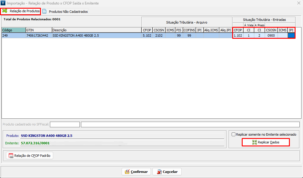Viewport: 303px width, 178px height.
Task: Click the Descrição column header
Action: point(96,30)
